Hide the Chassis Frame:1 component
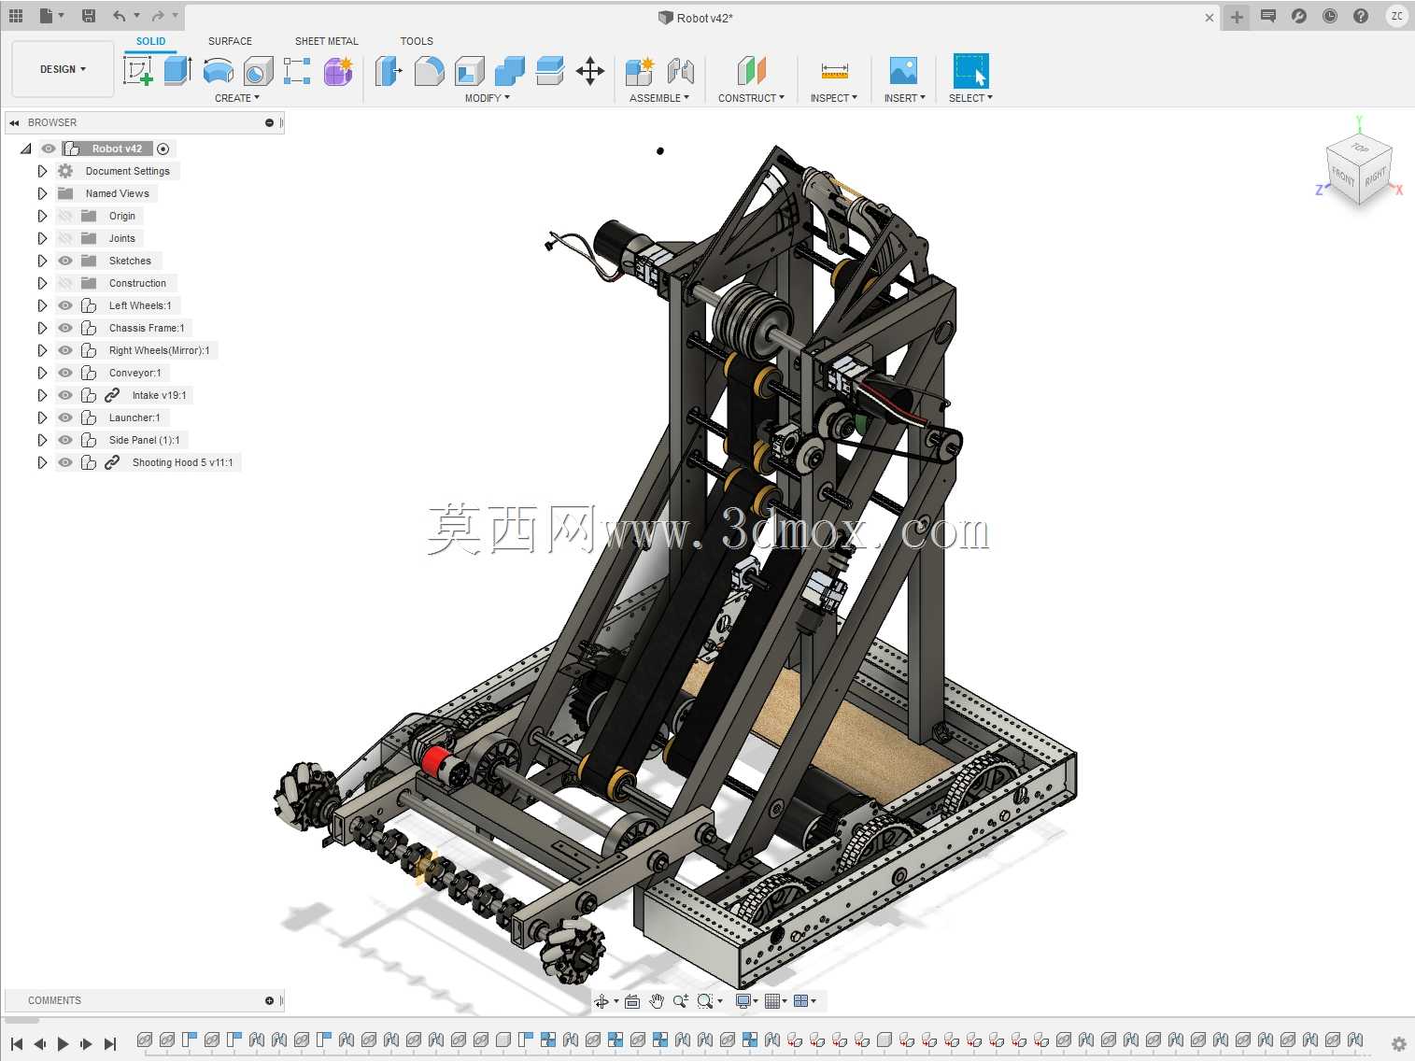Screen dimensions: 1415x1061 click(65, 328)
